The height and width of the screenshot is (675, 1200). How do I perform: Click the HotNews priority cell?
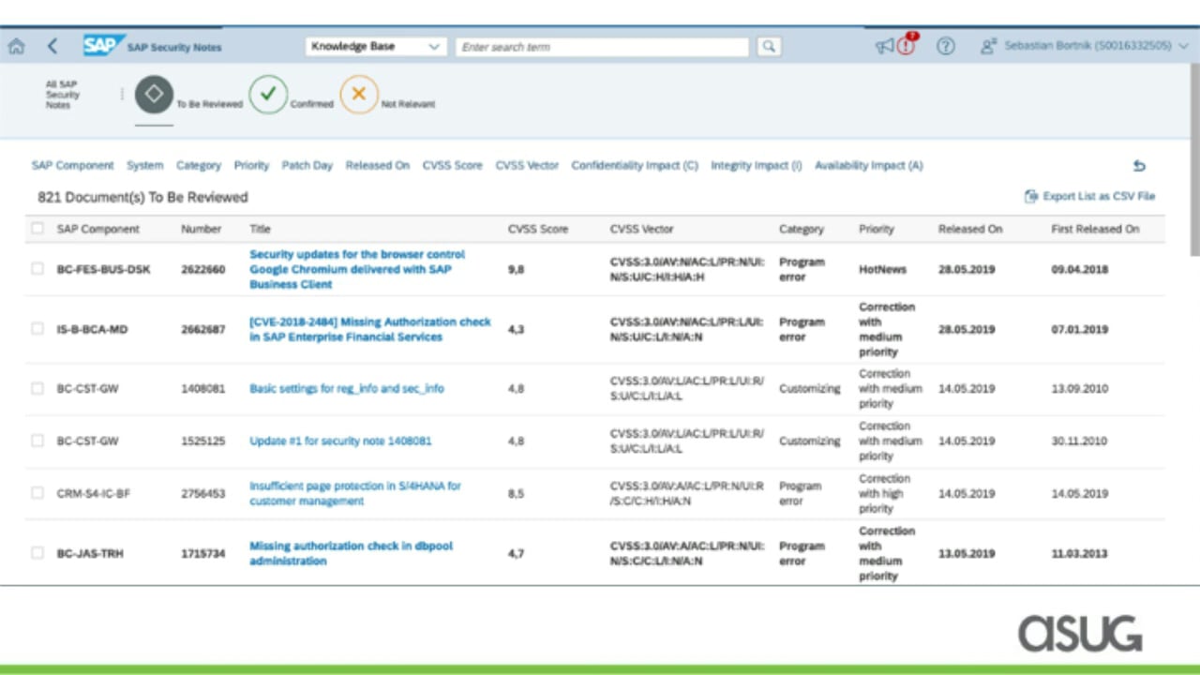click(x=882, y=269)
